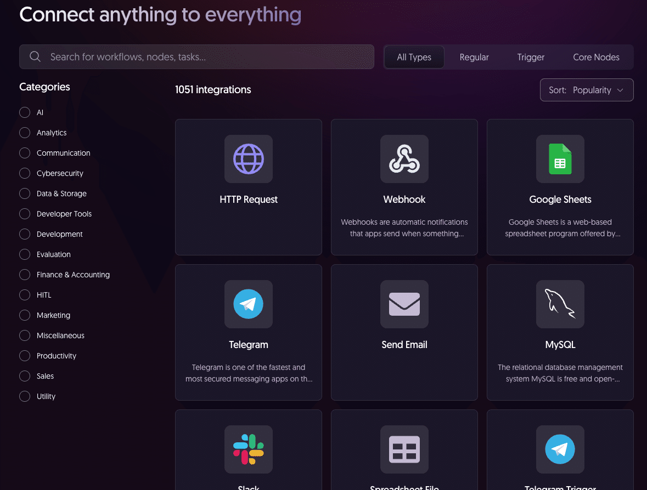Click the Send Email envelope icon
Viewport: 647px width, 490px height.
click(404, 304)
